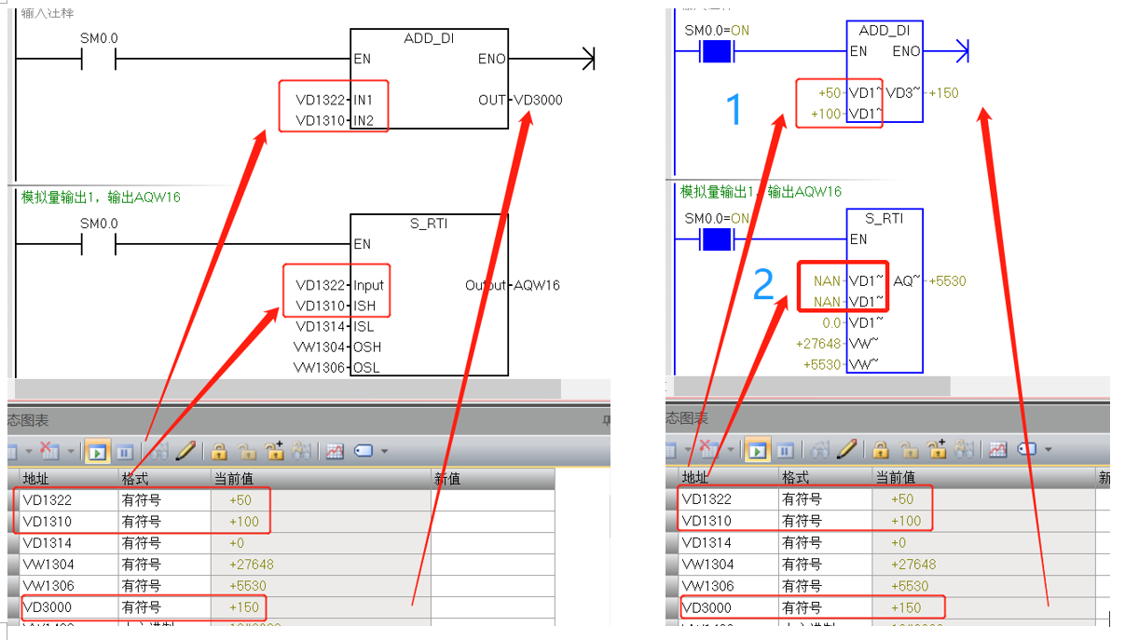Click the Unforce open-lock icon in left toolbar
The width and height of the screenshot is (1125, 640).
[246, 452]
